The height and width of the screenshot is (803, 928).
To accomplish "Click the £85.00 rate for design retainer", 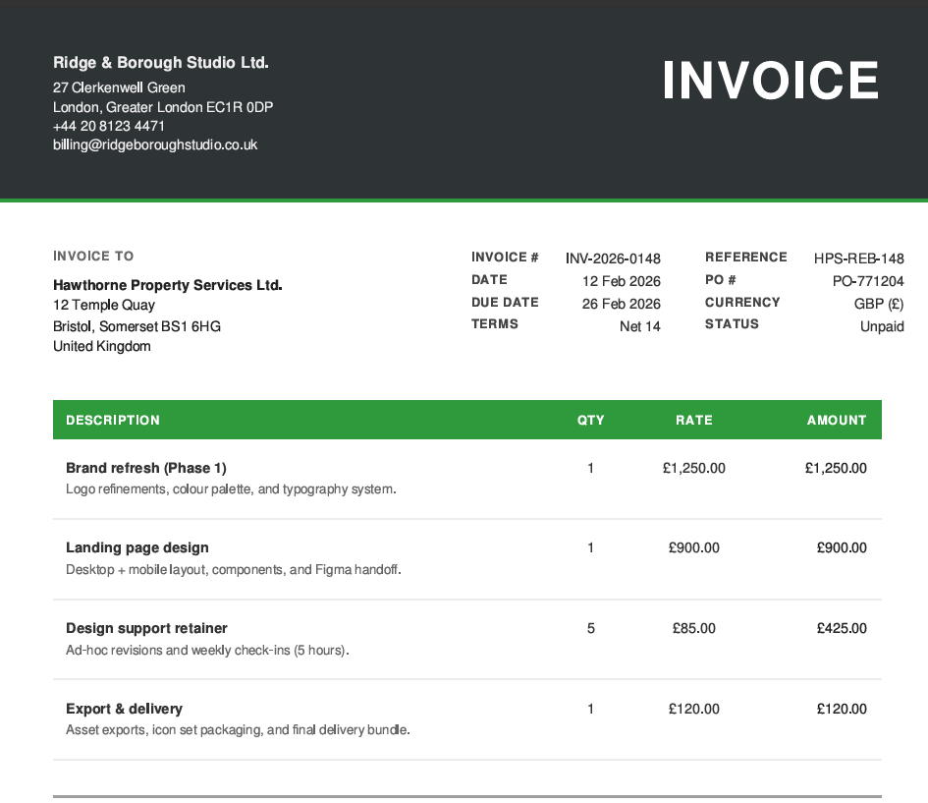I will point(693,628).
